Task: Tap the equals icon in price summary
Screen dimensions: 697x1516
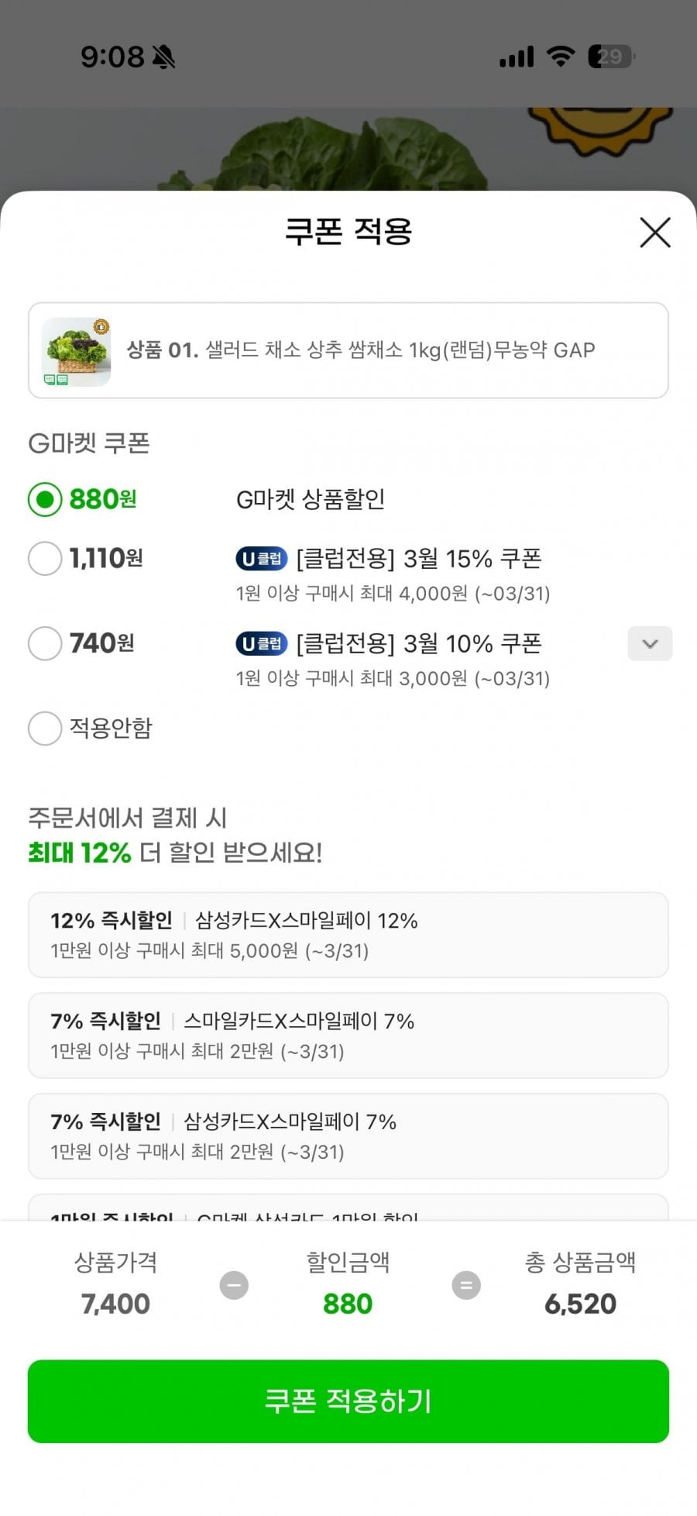Action: tap(466, 1285)
